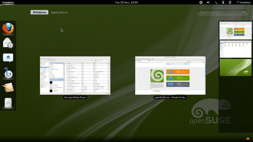
Task: Launch Banshee from the dash
Action: [x=8, y=73]
